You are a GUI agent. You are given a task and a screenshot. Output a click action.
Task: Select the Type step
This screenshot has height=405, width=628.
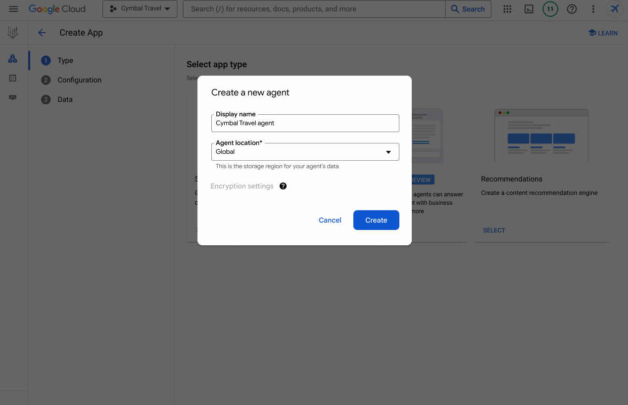(x=65, y=60)
